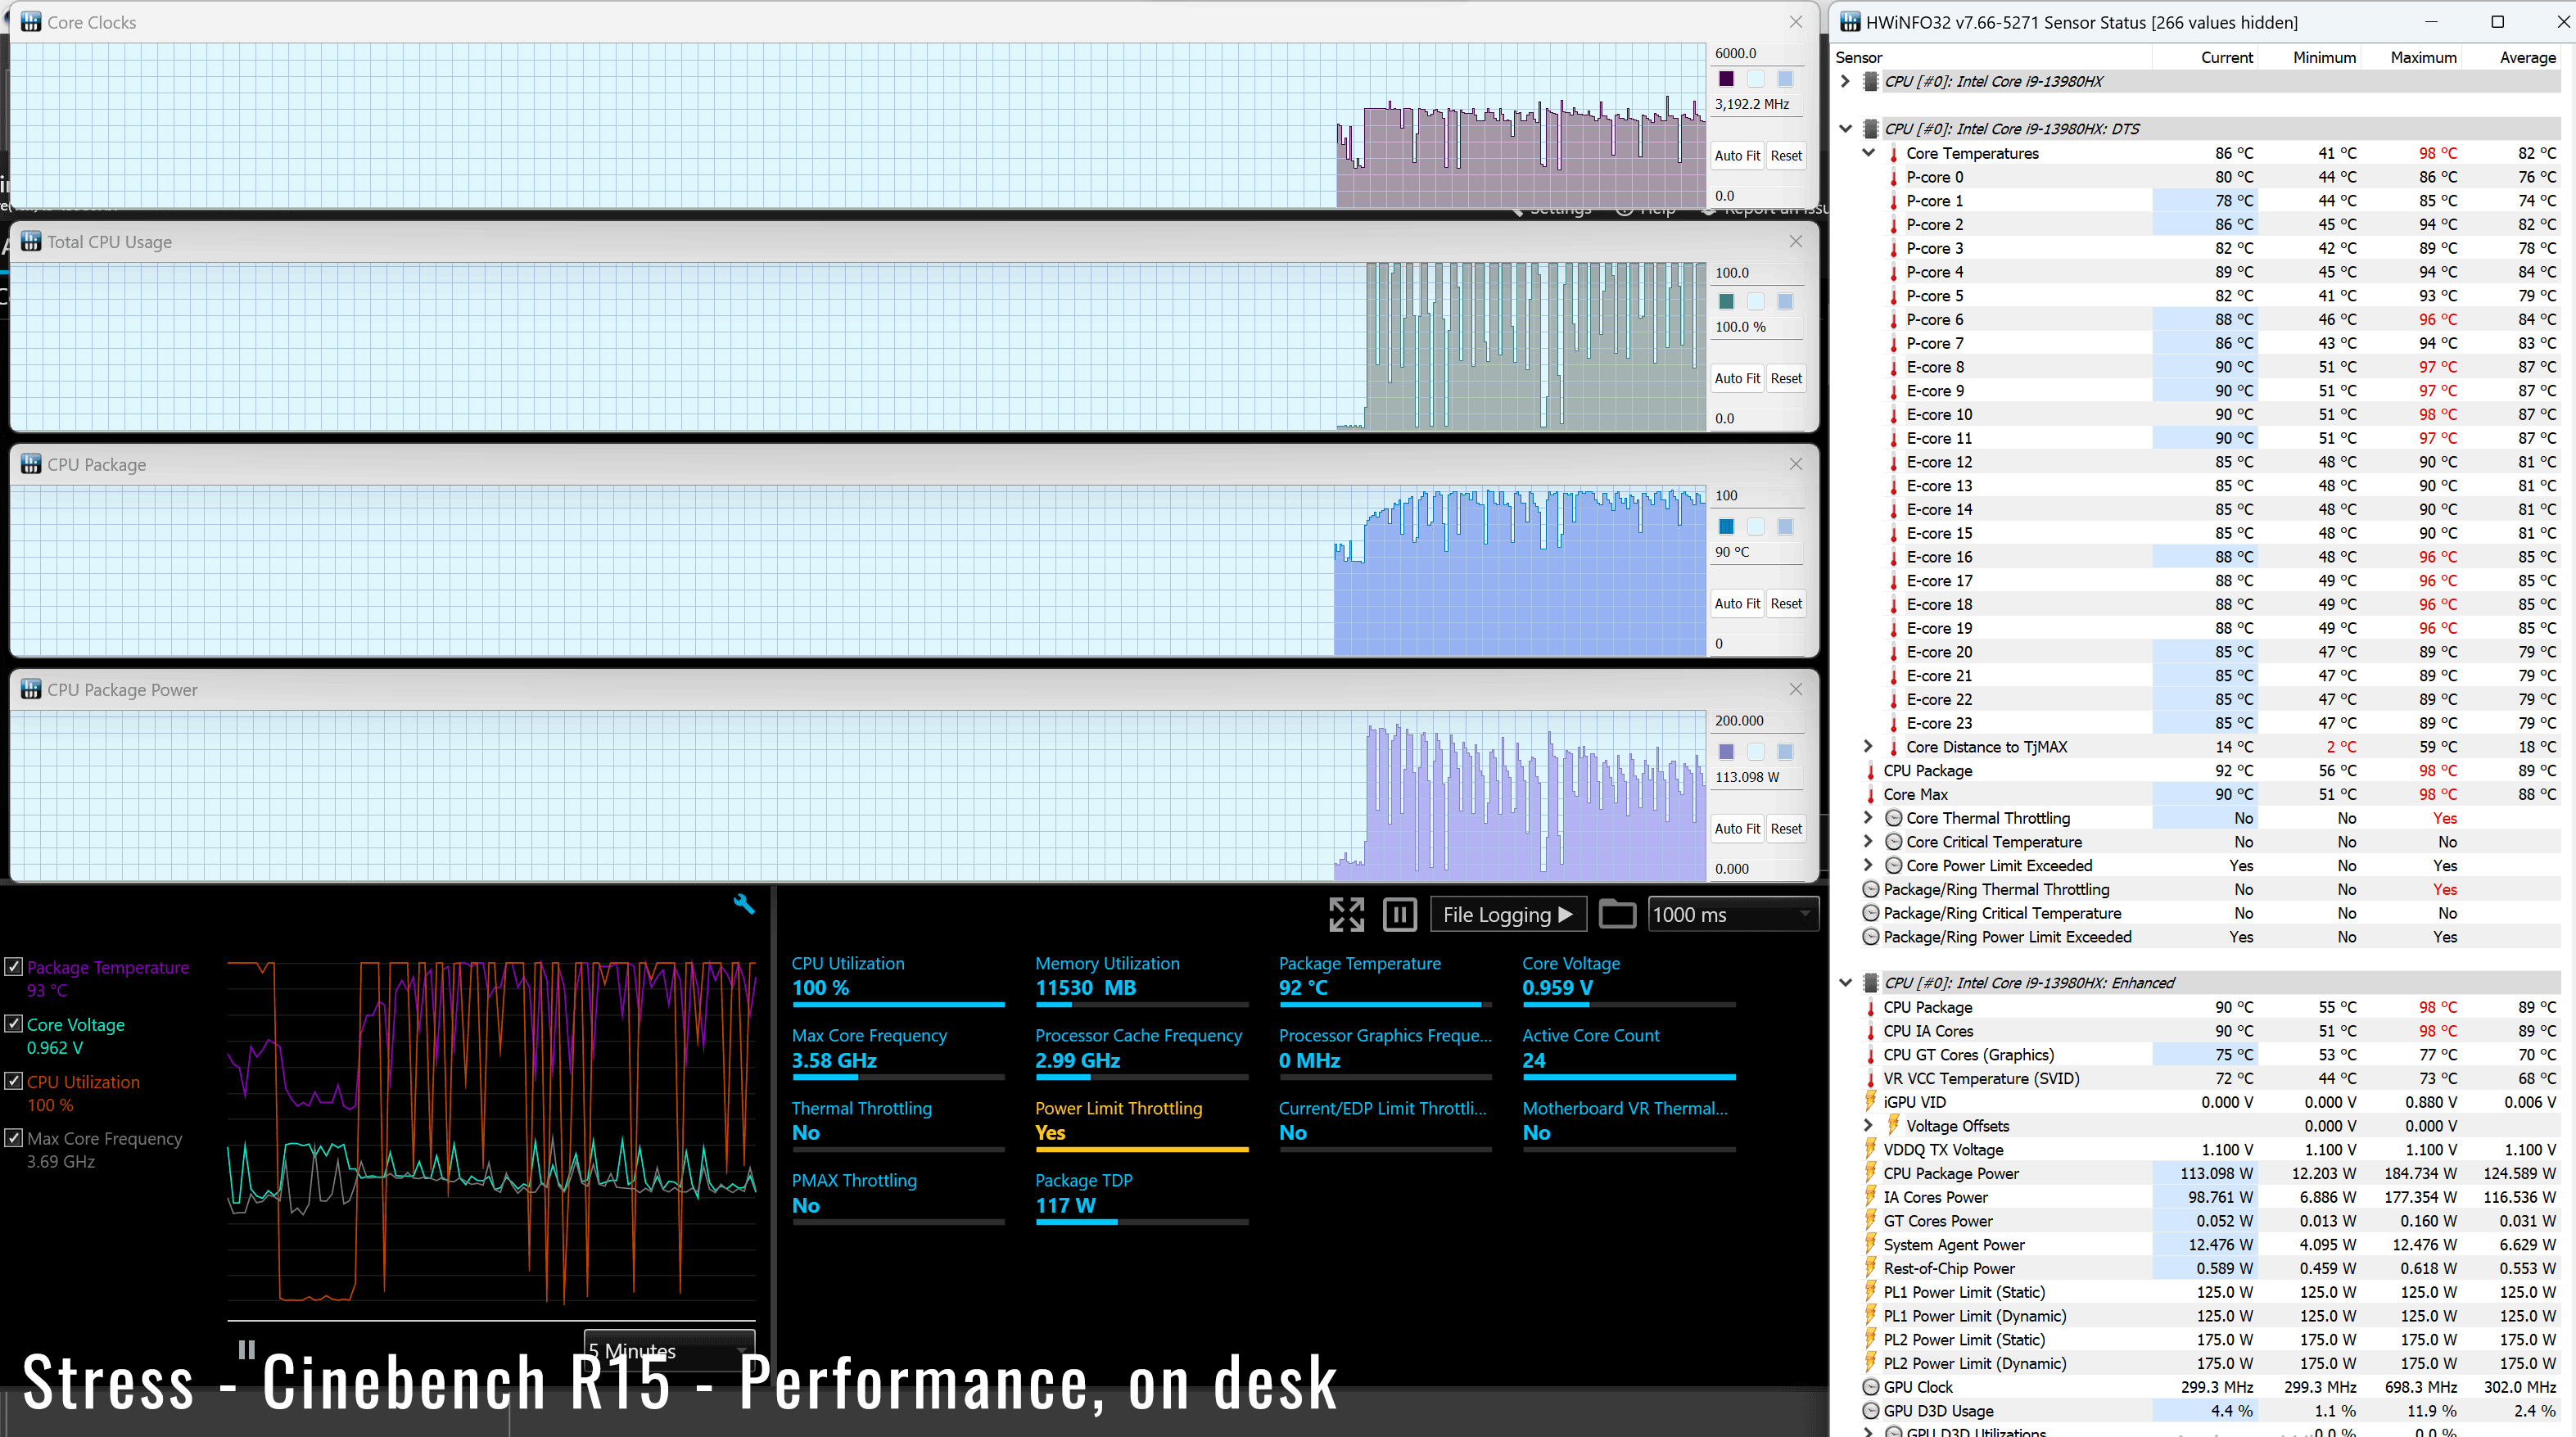2576x1437 pixels.
Task: Uncheck the Package Temperature checkbox
Action: point(14,966)
